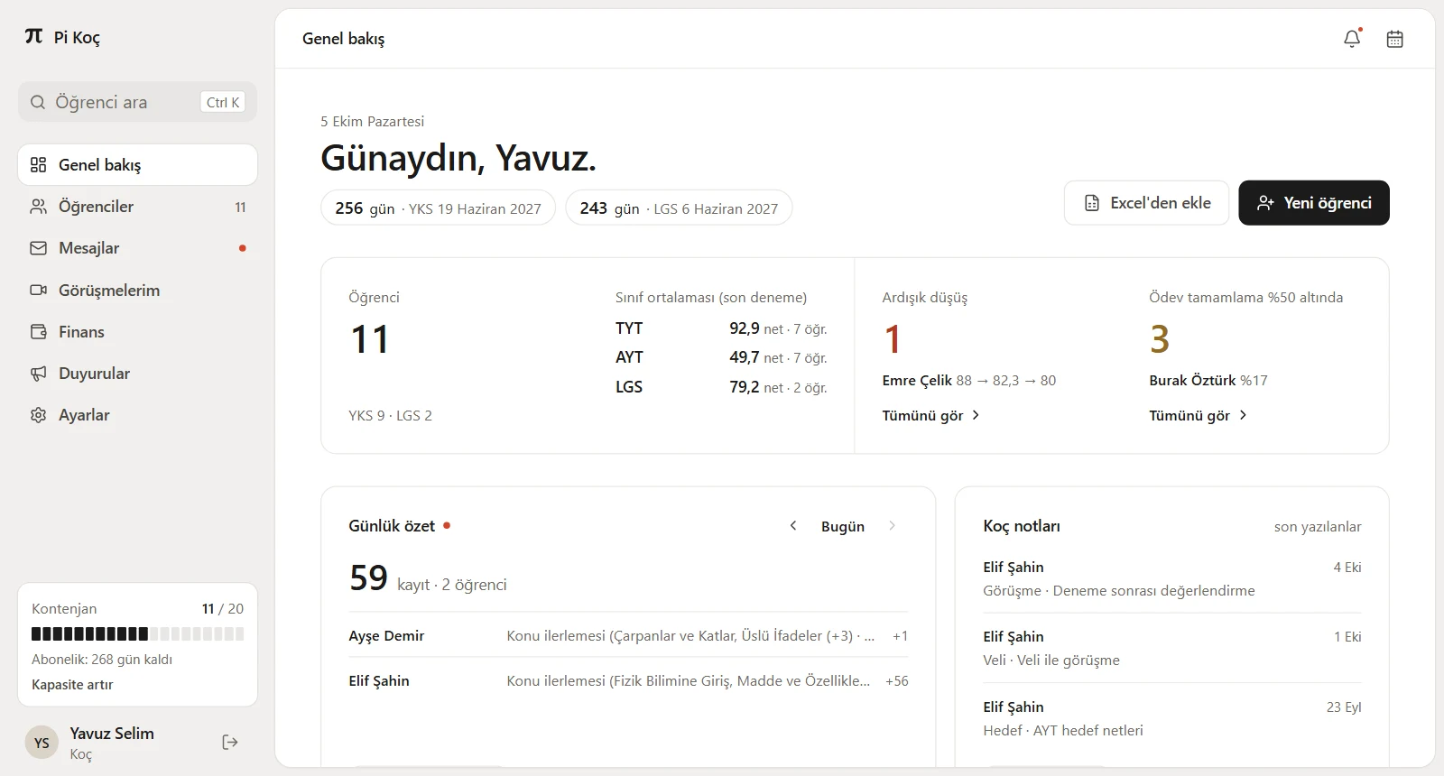The image size is (1444, 776).
Task: Click the 243 gün LGS countdown chip
Action: [x=679, y=208]
